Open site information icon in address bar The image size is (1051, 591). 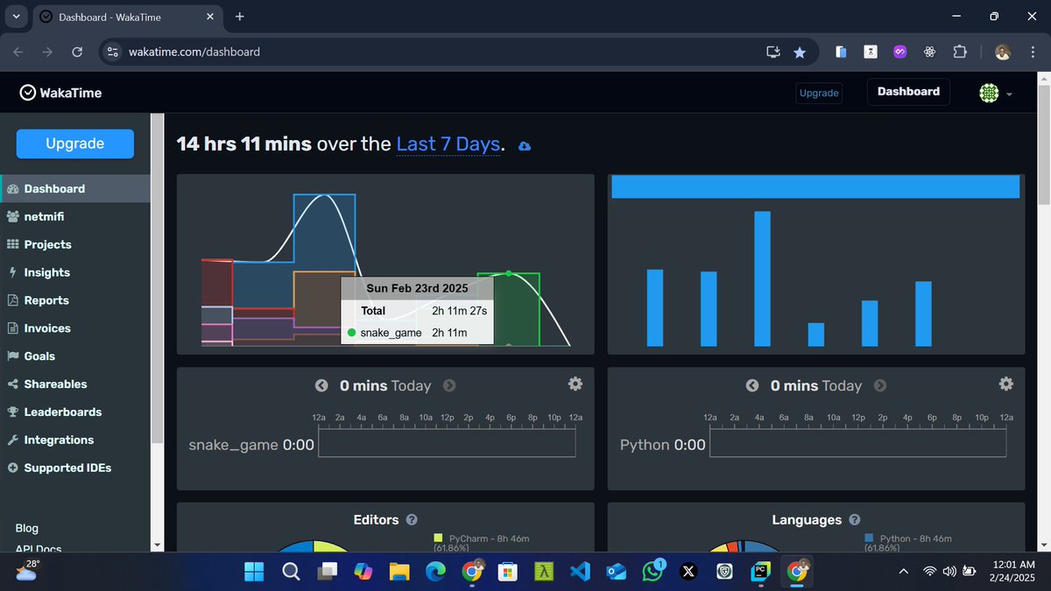(x=111, y=52)
